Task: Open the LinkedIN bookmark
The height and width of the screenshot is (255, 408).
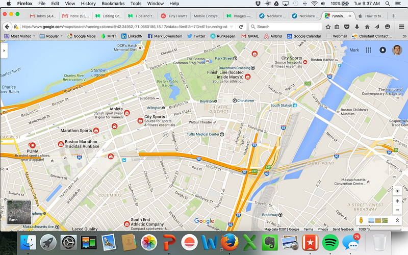Action: point(132,36)
